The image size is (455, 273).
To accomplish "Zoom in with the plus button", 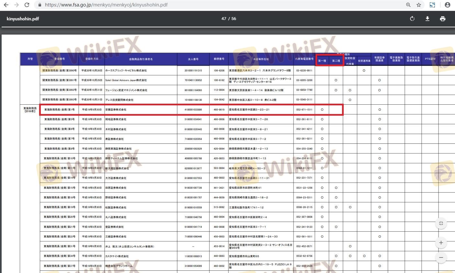I will [441, 243].
